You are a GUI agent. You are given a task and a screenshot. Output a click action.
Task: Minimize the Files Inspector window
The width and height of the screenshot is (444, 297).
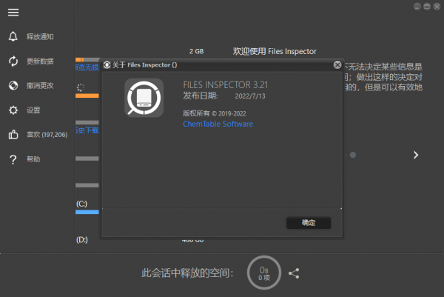point(417,7)
